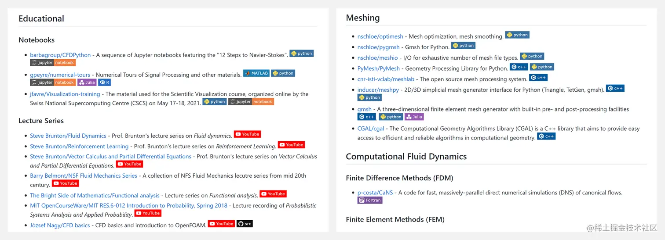Click python badge for nschloe/meshio
This screenshot has height=240, width=665.
click(x=532, y=56)
